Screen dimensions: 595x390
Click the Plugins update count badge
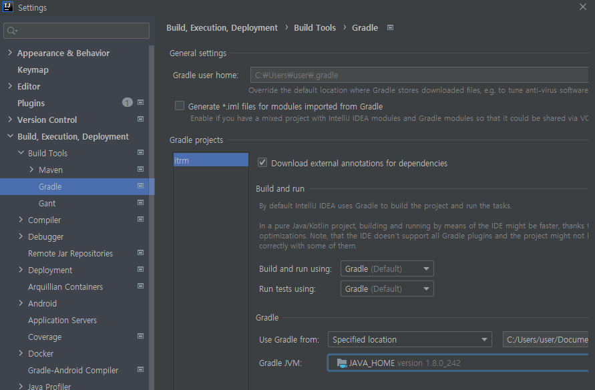[x=128, y=102]
